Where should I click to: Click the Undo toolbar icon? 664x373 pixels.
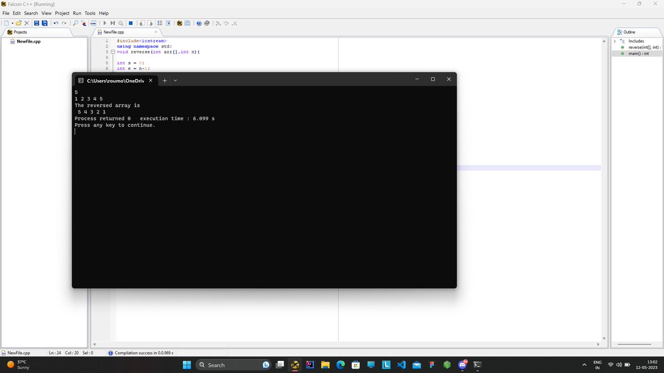point(56,23)
